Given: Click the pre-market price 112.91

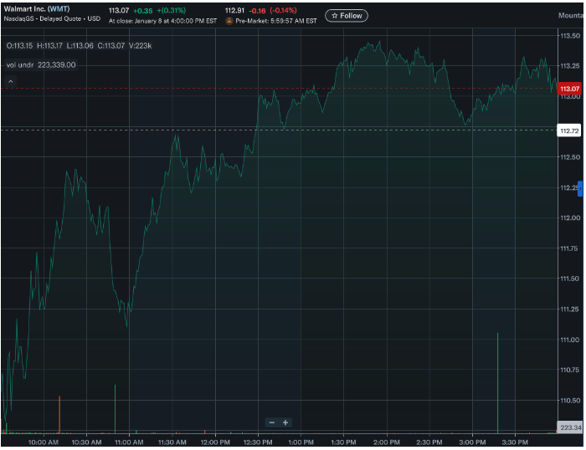Looking at the screenshot, I should click(234, 11).
